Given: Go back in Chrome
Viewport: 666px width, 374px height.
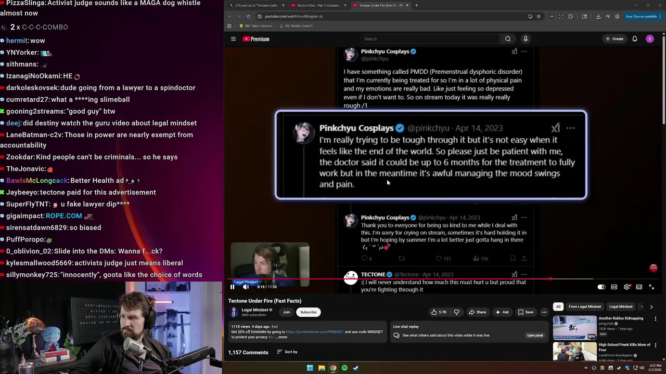Looking at the screenshot, I should pos(229,16).
